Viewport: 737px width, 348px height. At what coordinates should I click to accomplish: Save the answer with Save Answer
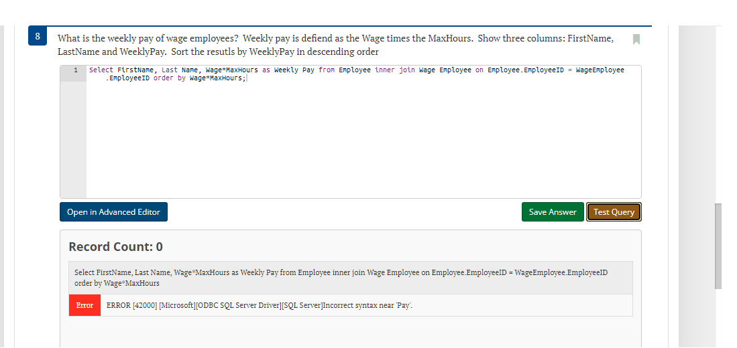553,212
